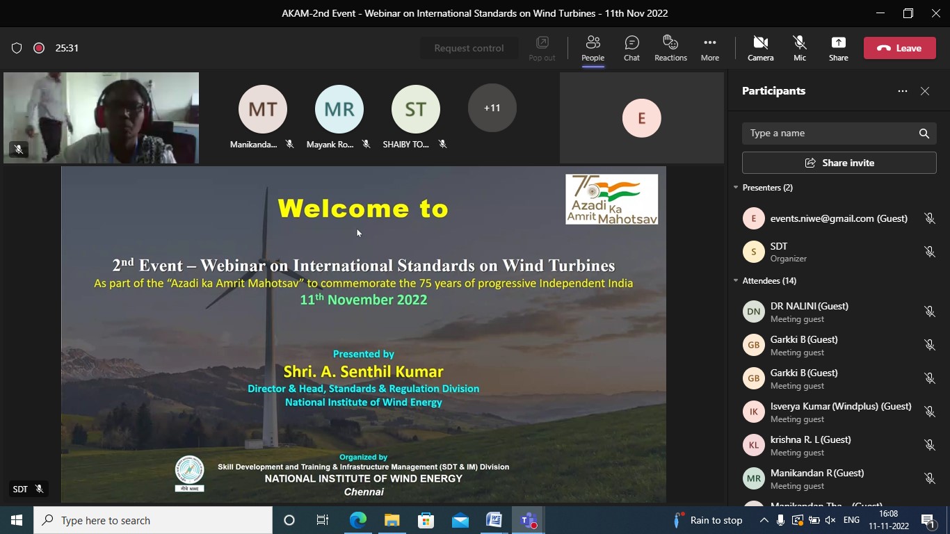Image resolution: width=950 pixels, height=534 pixels.
Task: Click the People icon in toolbar
Action: click(x=593, y=48)
